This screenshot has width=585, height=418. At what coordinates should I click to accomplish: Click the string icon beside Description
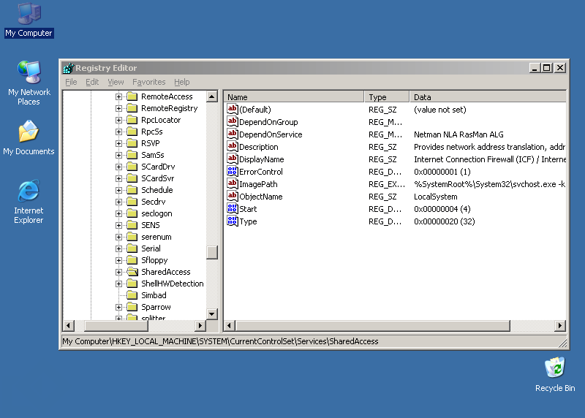pyautogui.click(x=232, y=147)
